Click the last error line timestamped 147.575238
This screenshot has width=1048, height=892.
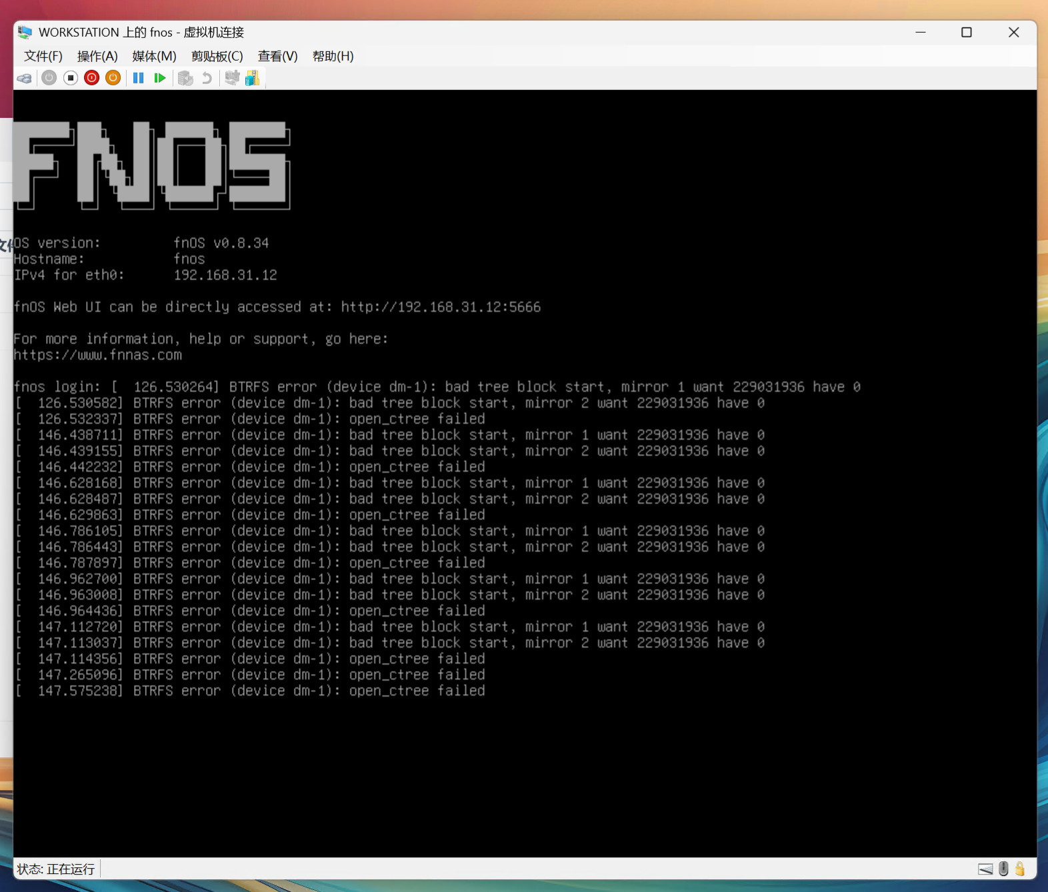[x=251, y=691]
